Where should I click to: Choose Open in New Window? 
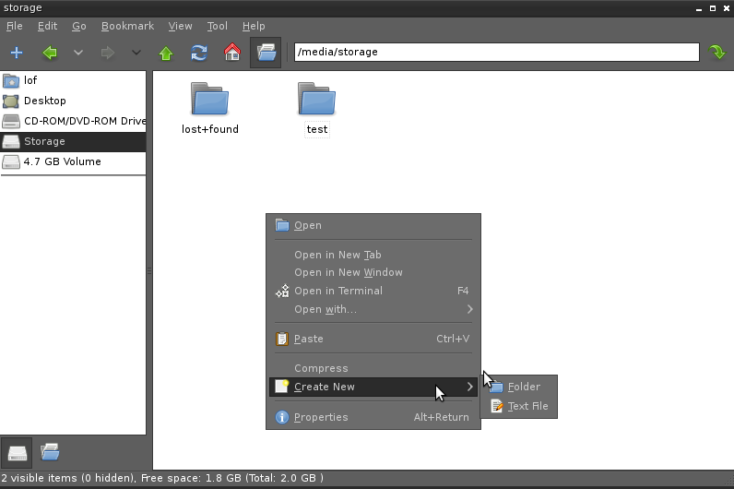(x=373, y=272)
